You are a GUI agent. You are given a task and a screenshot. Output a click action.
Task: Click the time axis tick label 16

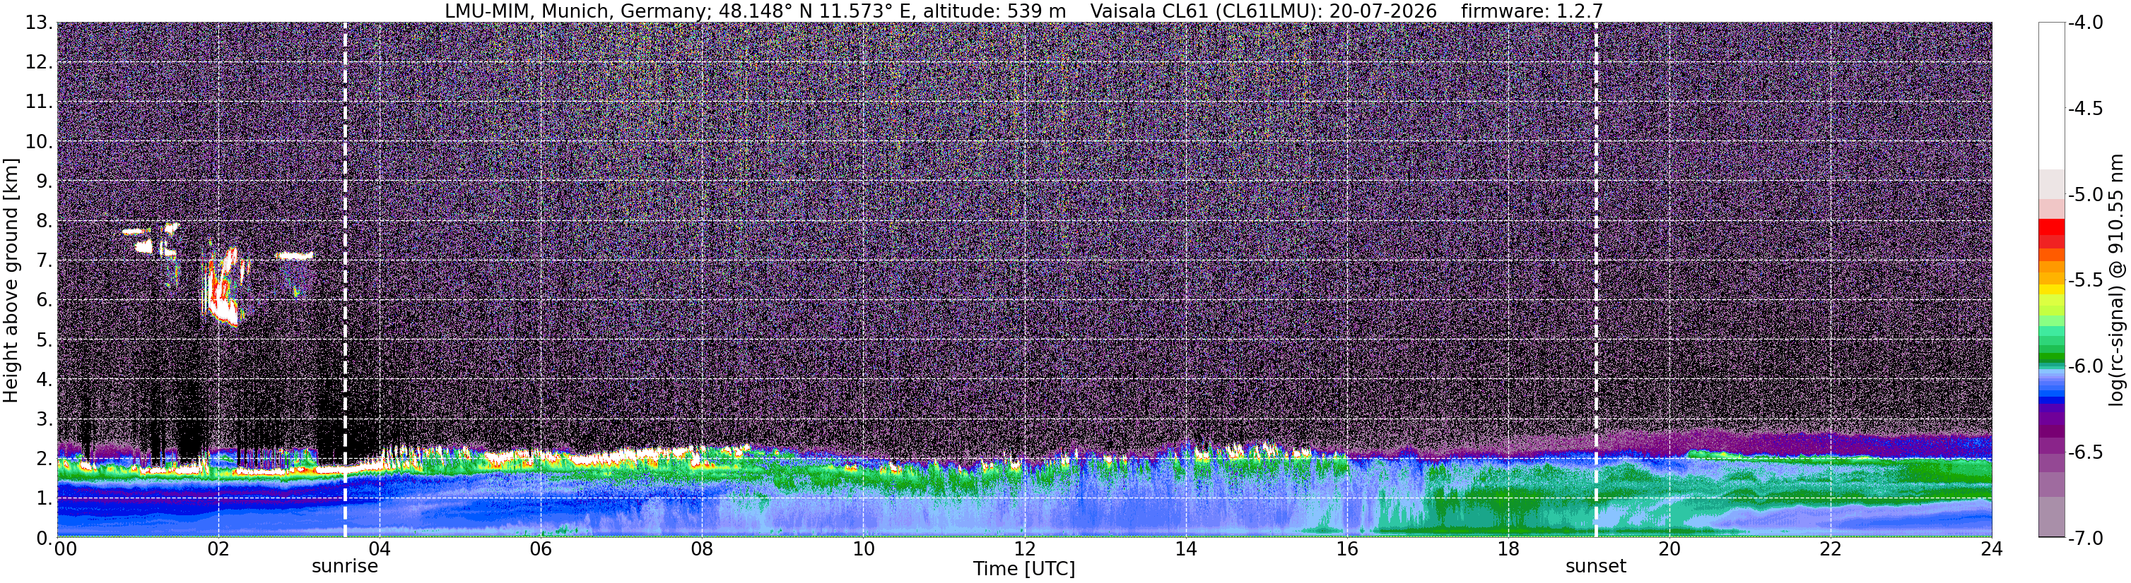[x=1348, y=549]
